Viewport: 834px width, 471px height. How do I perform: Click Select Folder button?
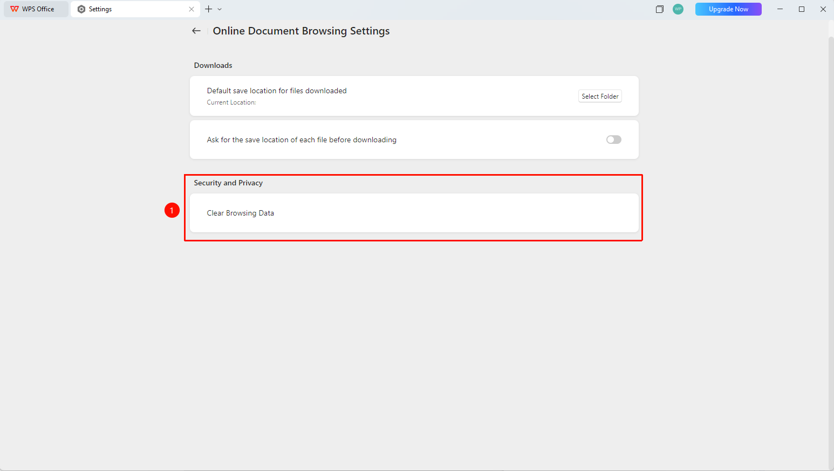pos(600,96)
